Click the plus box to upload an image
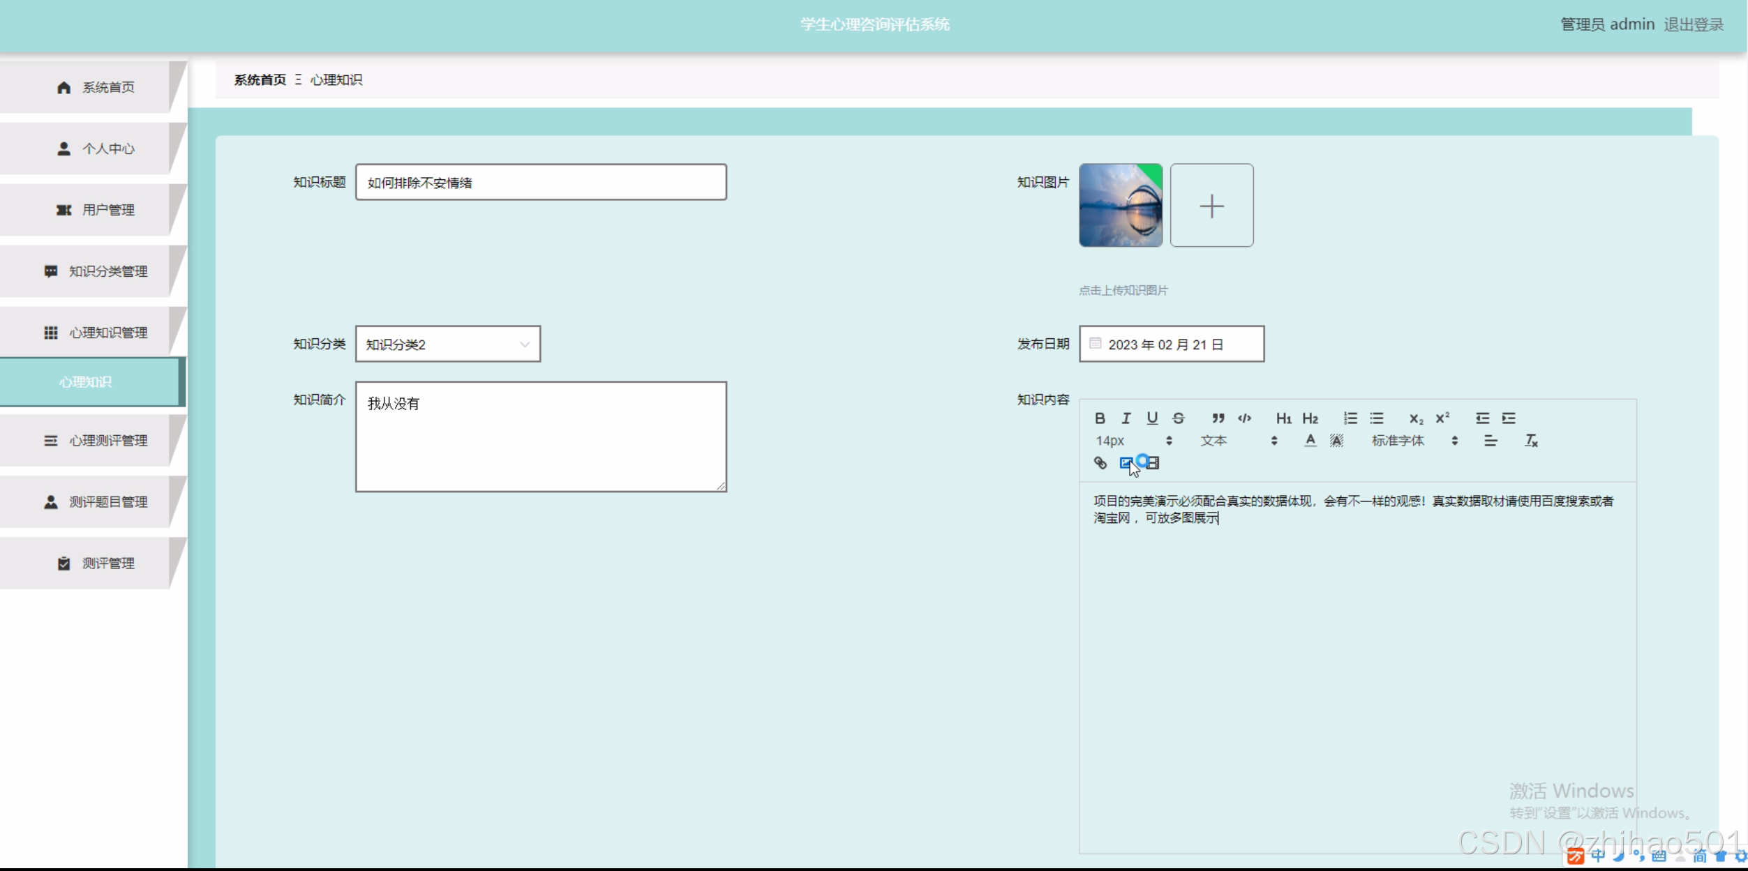Viewport: 1748px width, 871px height. point(1211,206)
